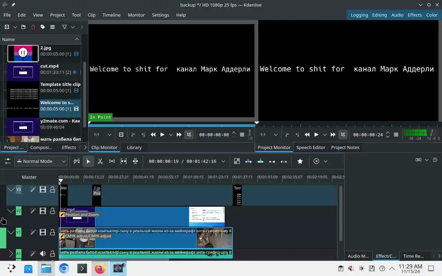Click the Clip Monitor blue zone bar
This screenshot has height=276, width=442.
[172, 126]
